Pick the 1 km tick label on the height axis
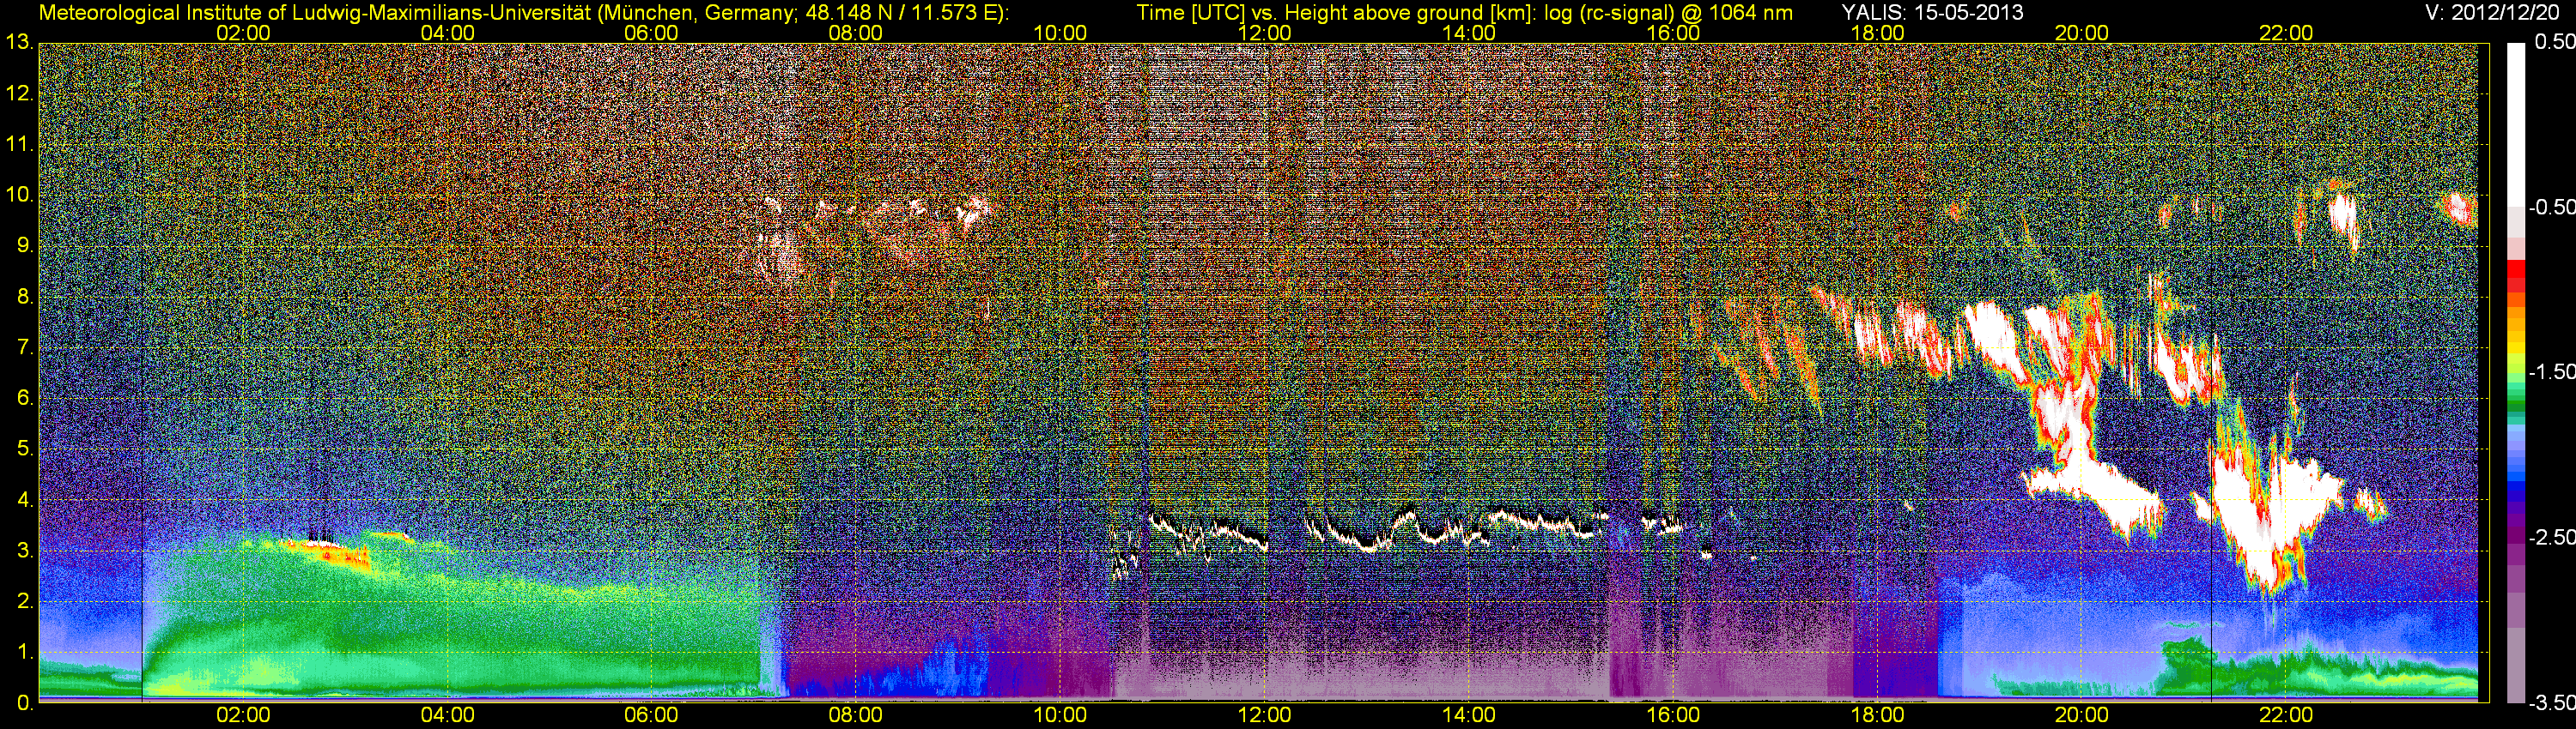Image resolution: width=2576 pixels, height=729 pixels. tap(24, 652)
